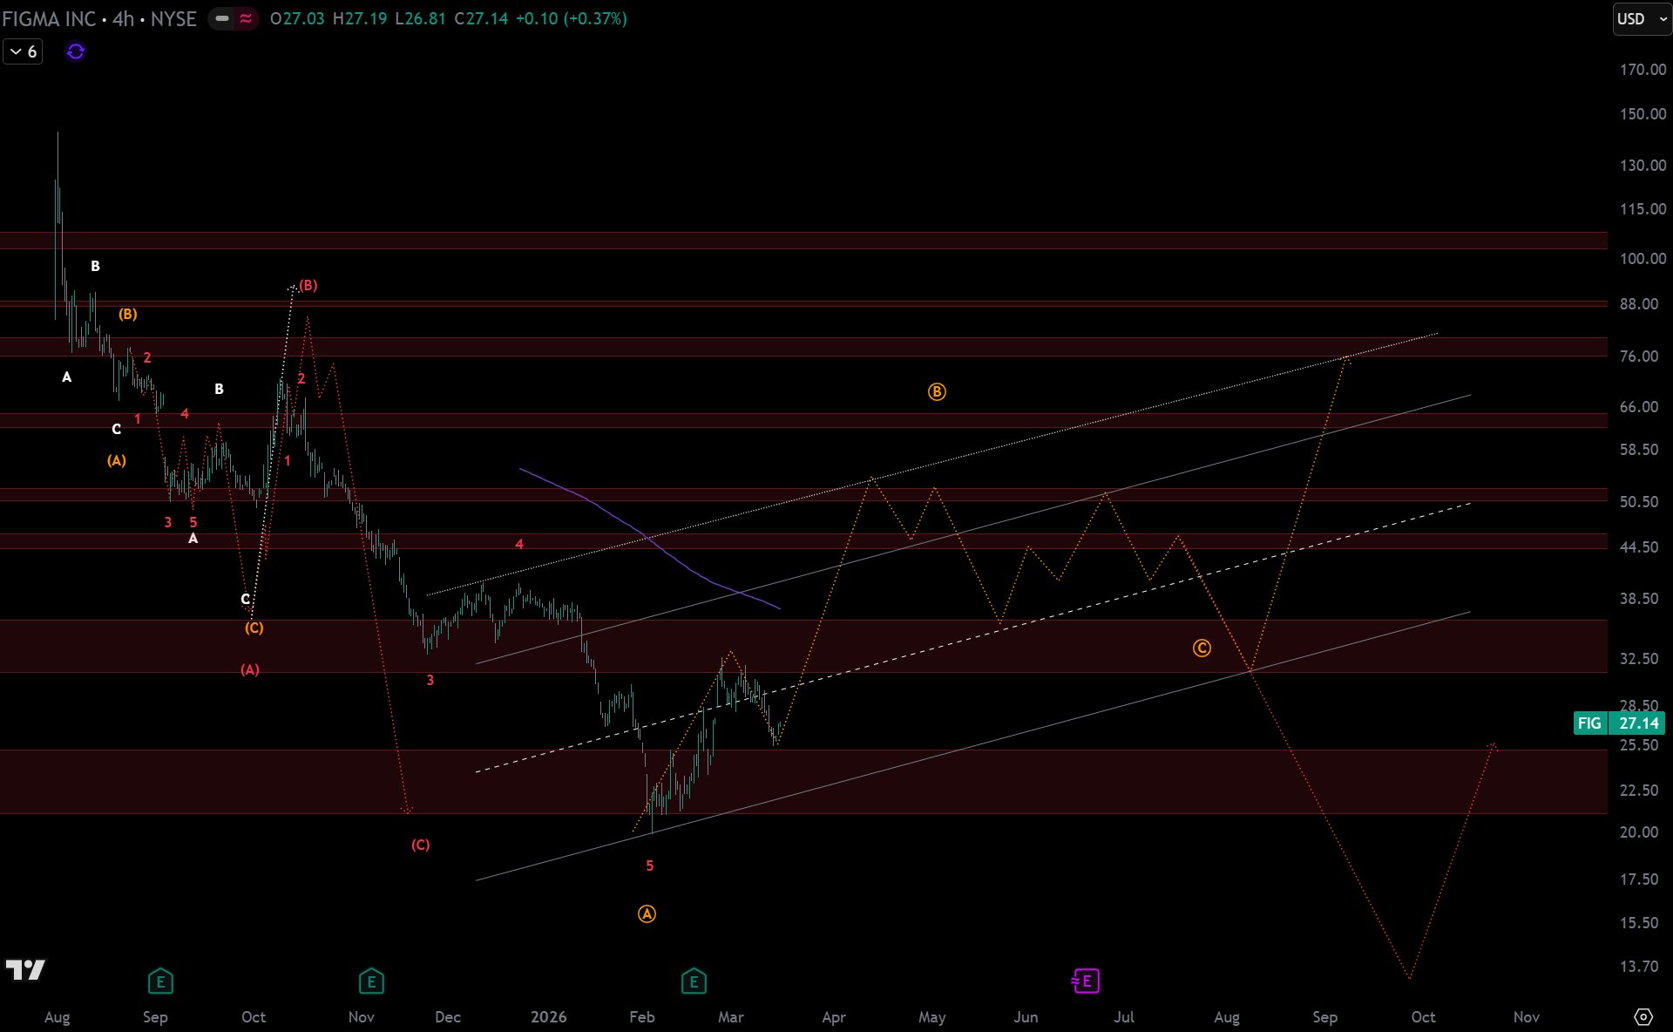
Task: Select the circled orange B wave label
Action: pos(937,391)
